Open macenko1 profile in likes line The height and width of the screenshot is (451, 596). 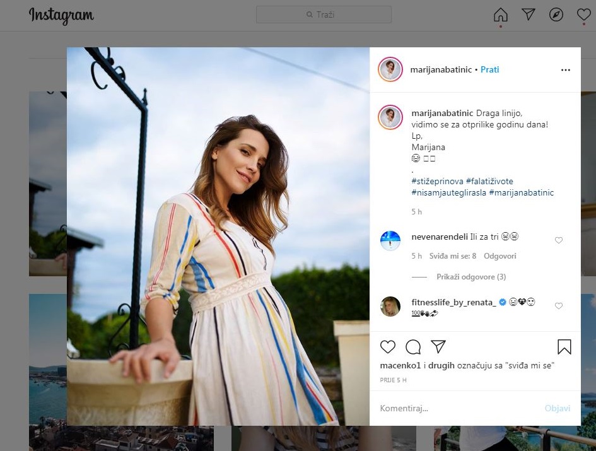pyautogui.click(x=400, y=365)
